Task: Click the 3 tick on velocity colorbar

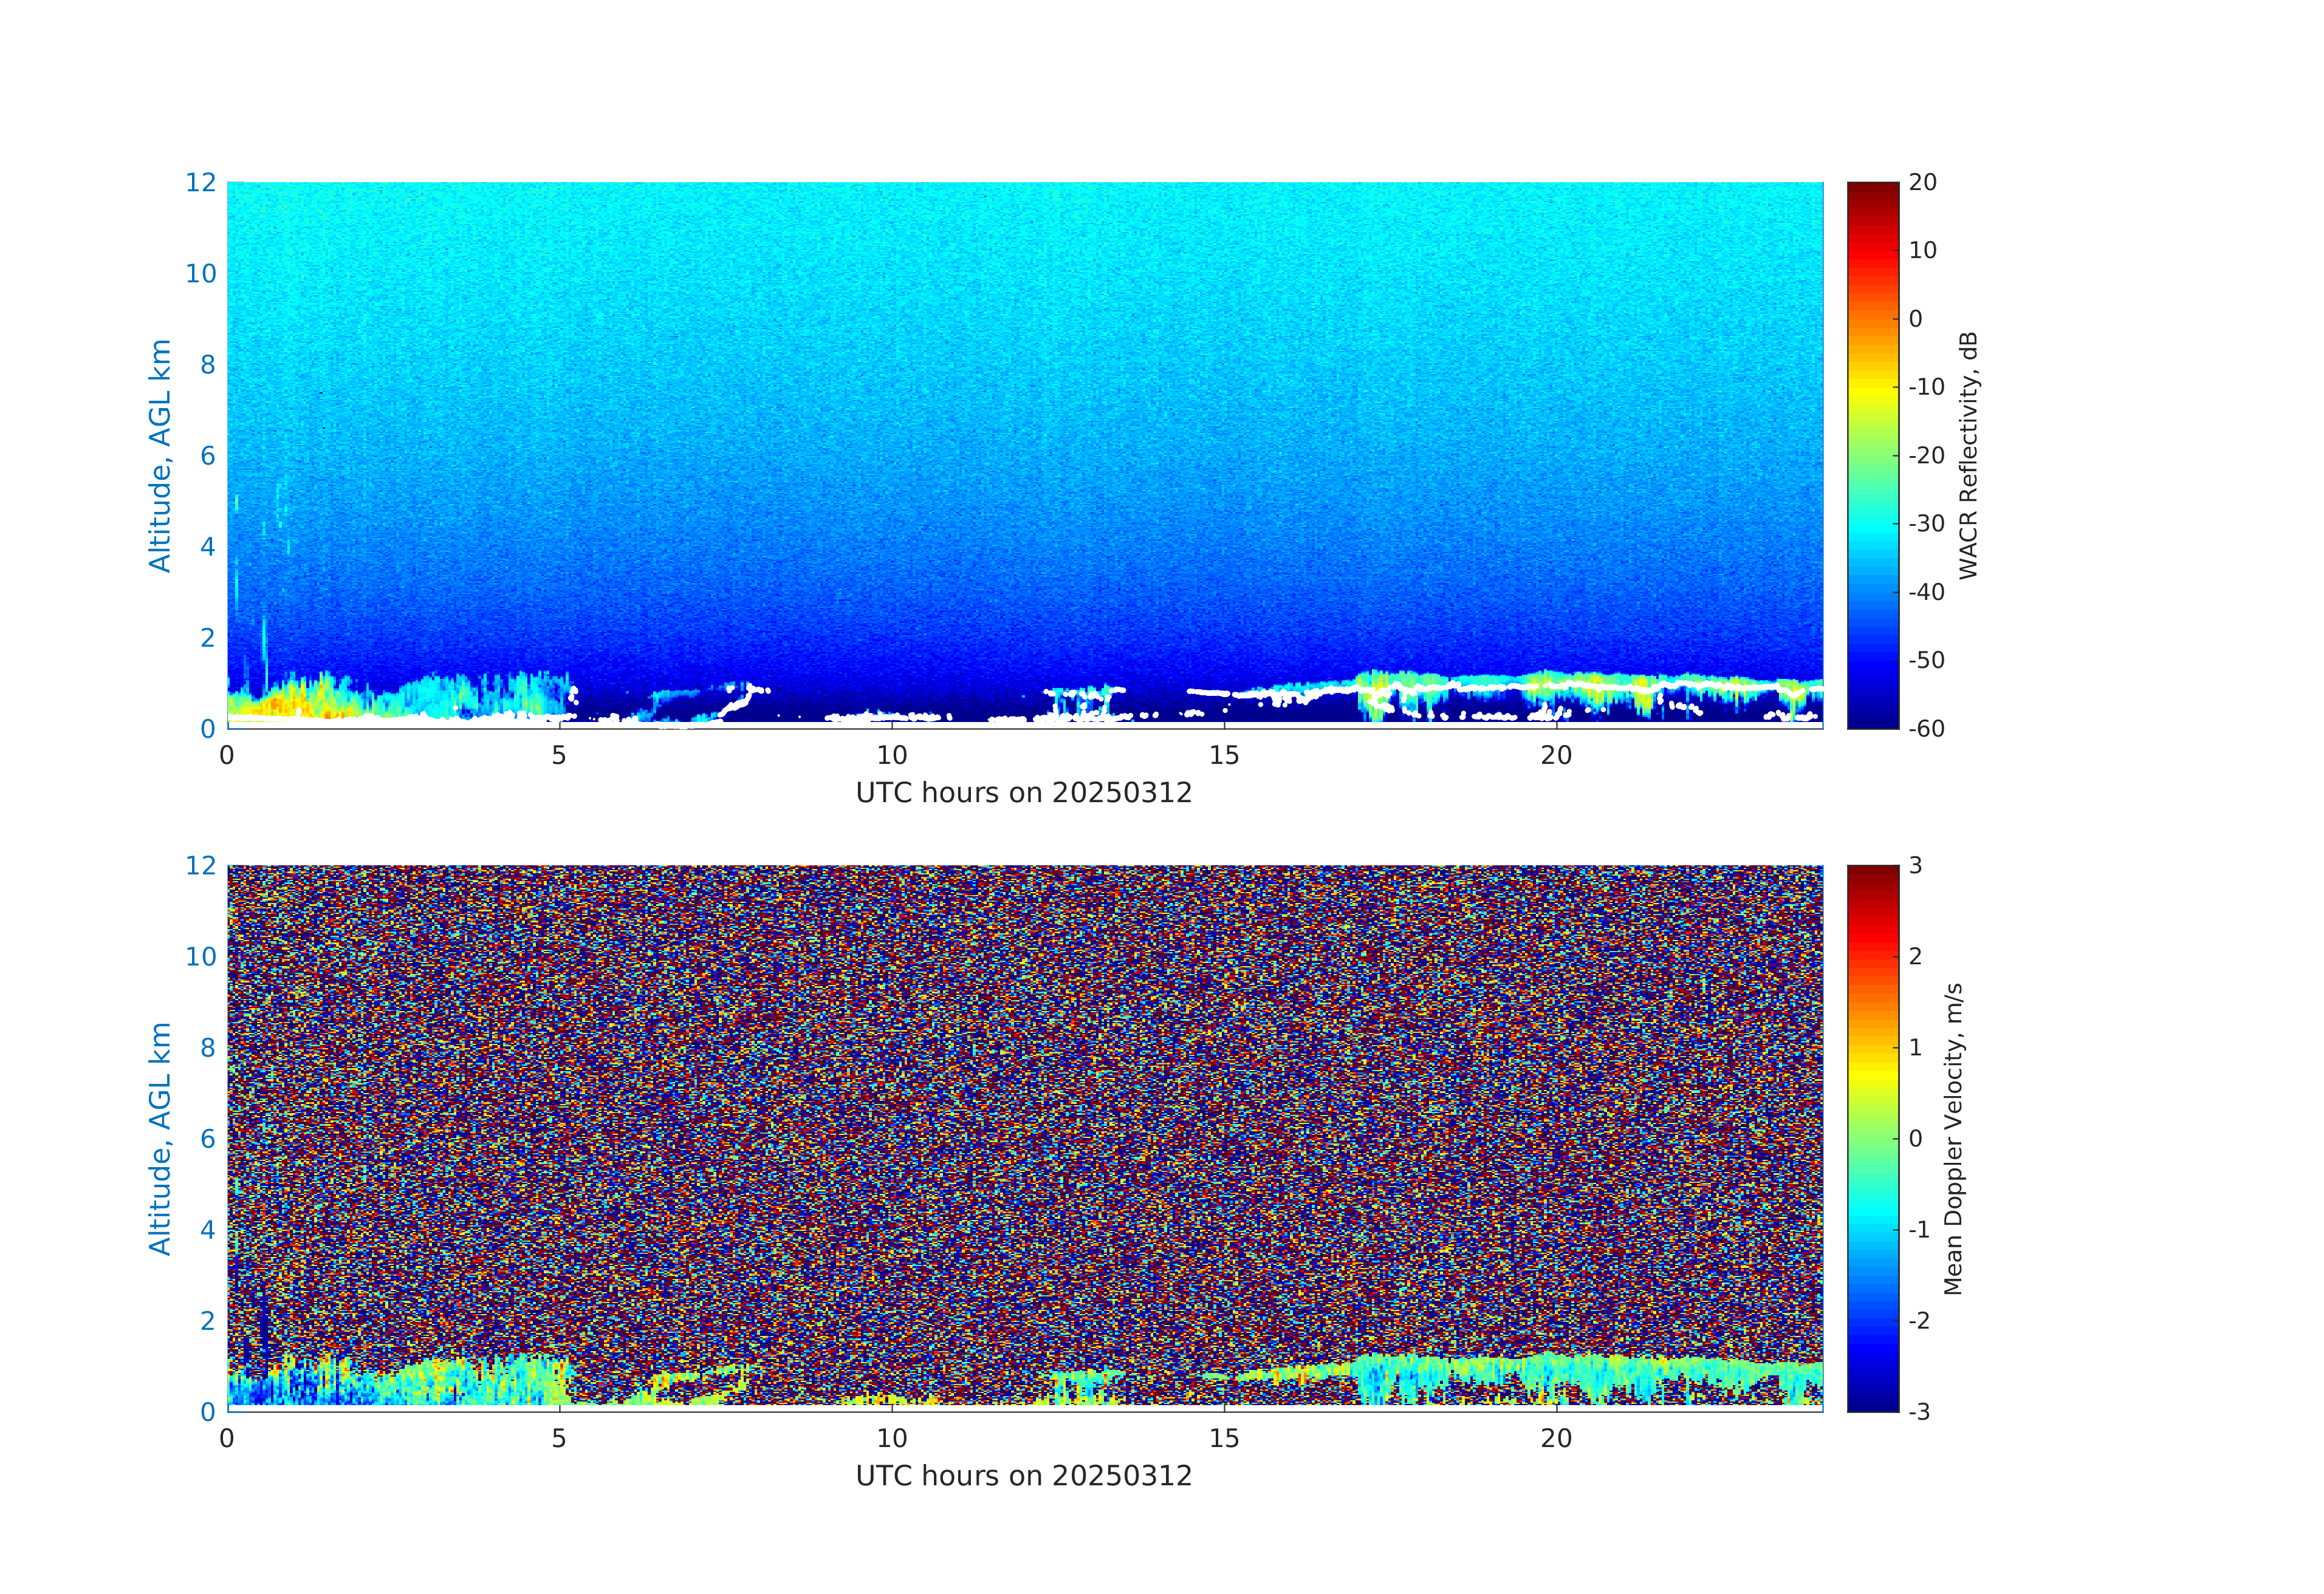Action: (1915, 865)
